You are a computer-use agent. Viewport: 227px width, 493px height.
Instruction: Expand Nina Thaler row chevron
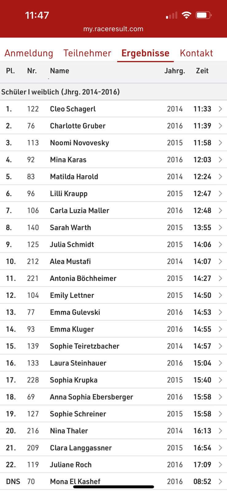click(220, 431)
